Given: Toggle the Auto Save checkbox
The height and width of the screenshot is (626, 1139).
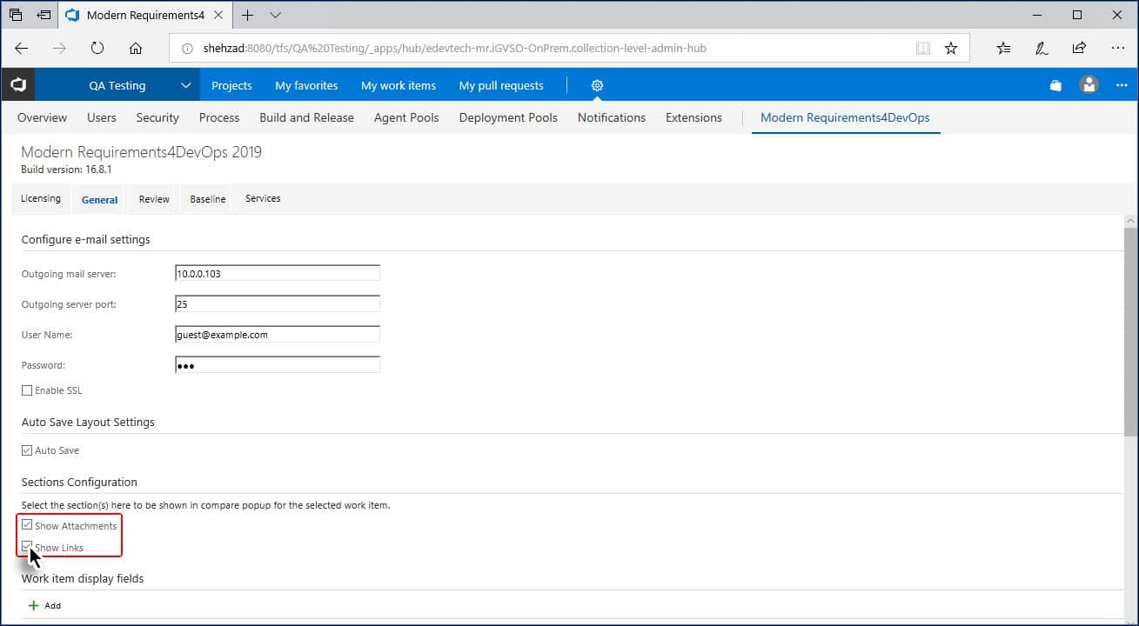Looking at the screenshot, I should [x=27, y=451].
